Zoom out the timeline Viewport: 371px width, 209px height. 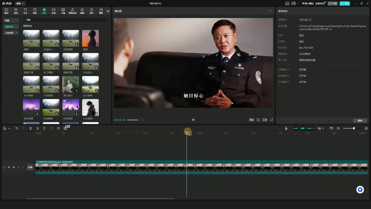click(x=338, y=128)
